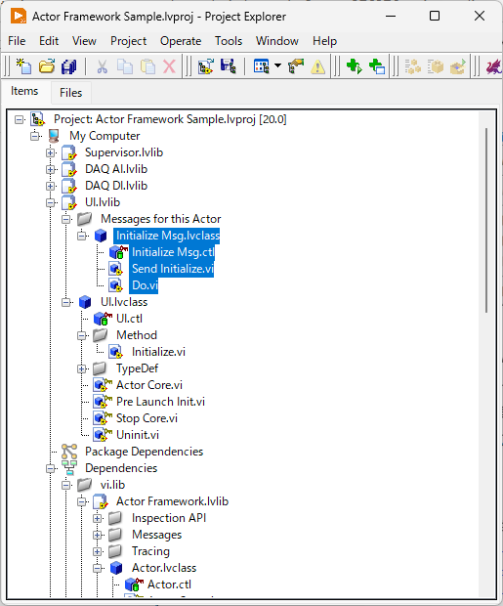This screenshot has width=503, height=606.
Task: Select Stop Core.vi
Action: point(147,418)
